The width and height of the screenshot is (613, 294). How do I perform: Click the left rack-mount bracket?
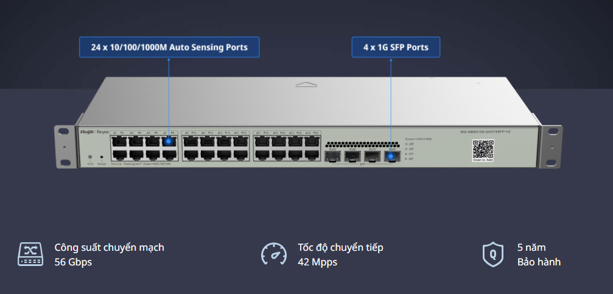point(63,147)
